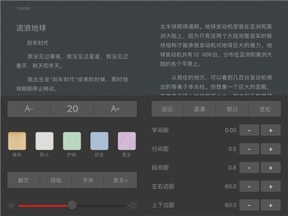Choose the 舒适 blue theme swatch
The height and width of the screenshot is (216, 288).
[x=100, y=141]
